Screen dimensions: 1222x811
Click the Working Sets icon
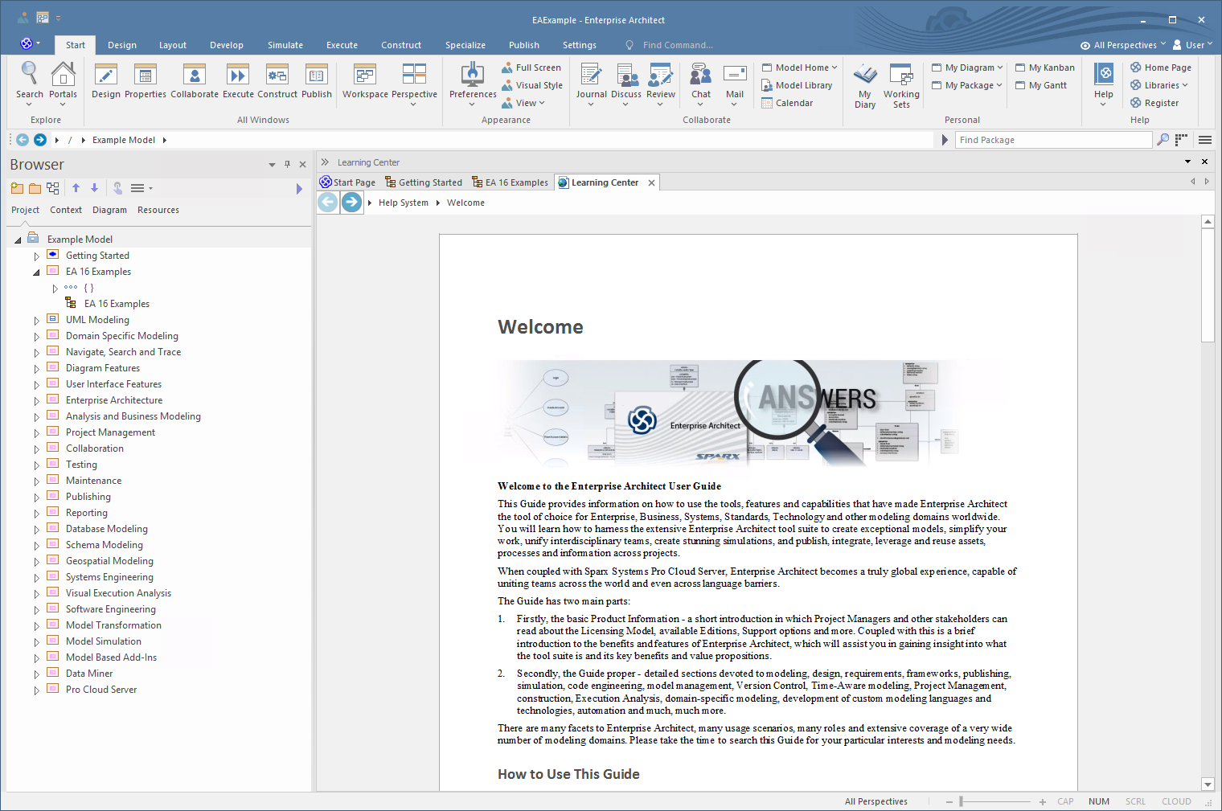tap(901, 76)
